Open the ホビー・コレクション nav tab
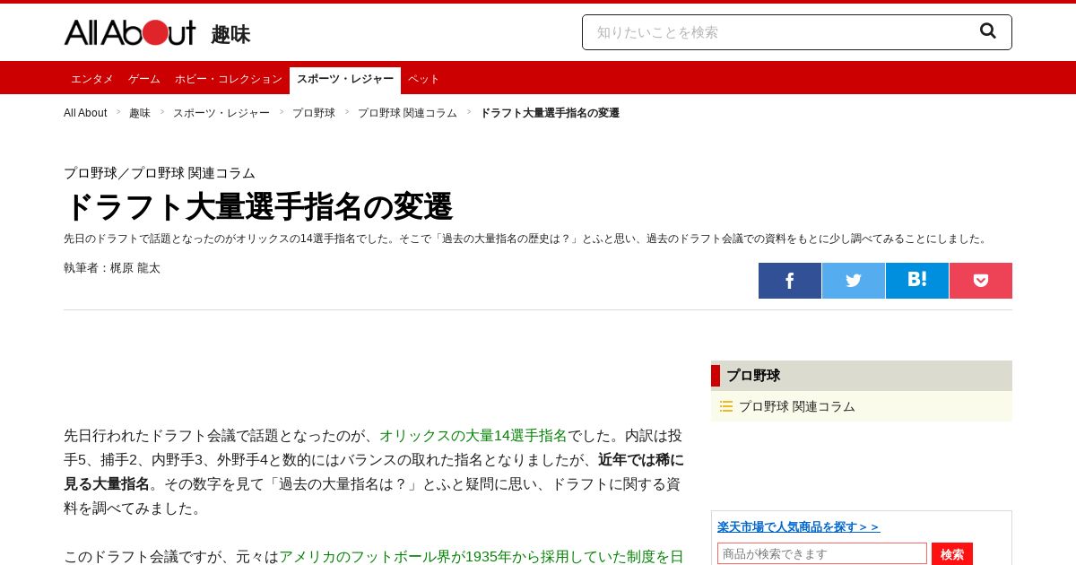This screenshot has width=1076, height=565. [x=229, y=79]
